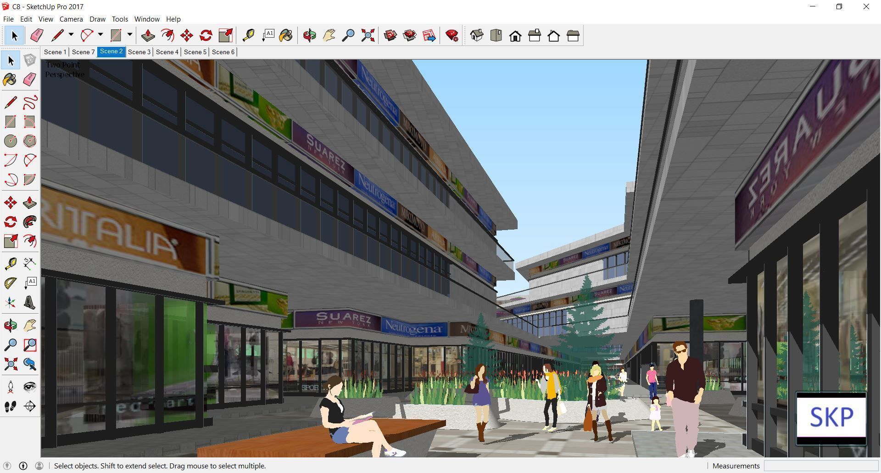Select the Pie arc tool
881x473 pixels.
(30, 180)
